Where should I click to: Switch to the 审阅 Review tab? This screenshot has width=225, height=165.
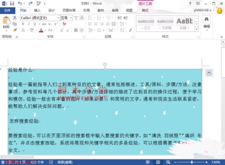pos(115,10)
